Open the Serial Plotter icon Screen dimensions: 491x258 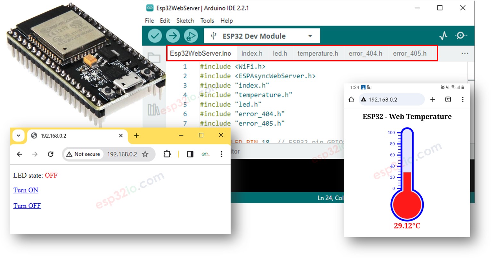443,36
